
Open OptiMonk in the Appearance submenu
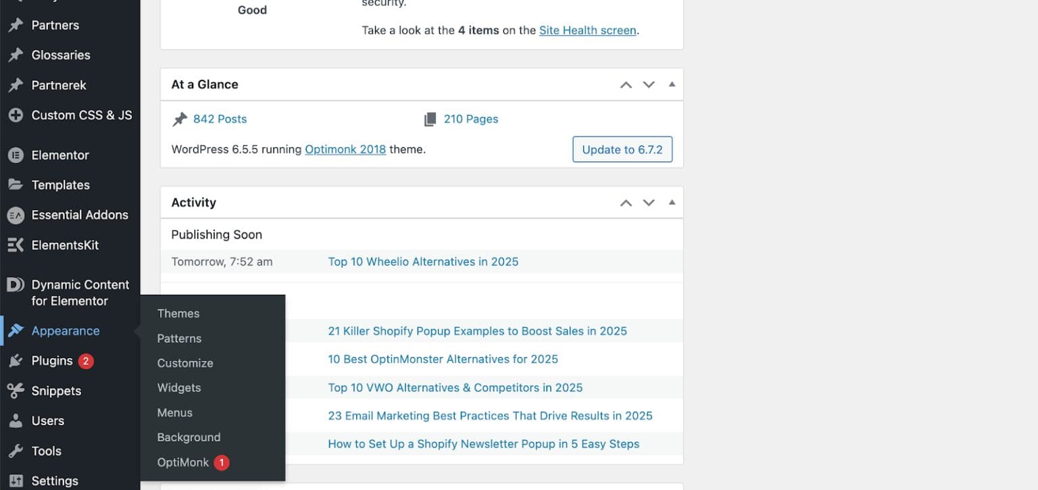click(x=183, y=462)
